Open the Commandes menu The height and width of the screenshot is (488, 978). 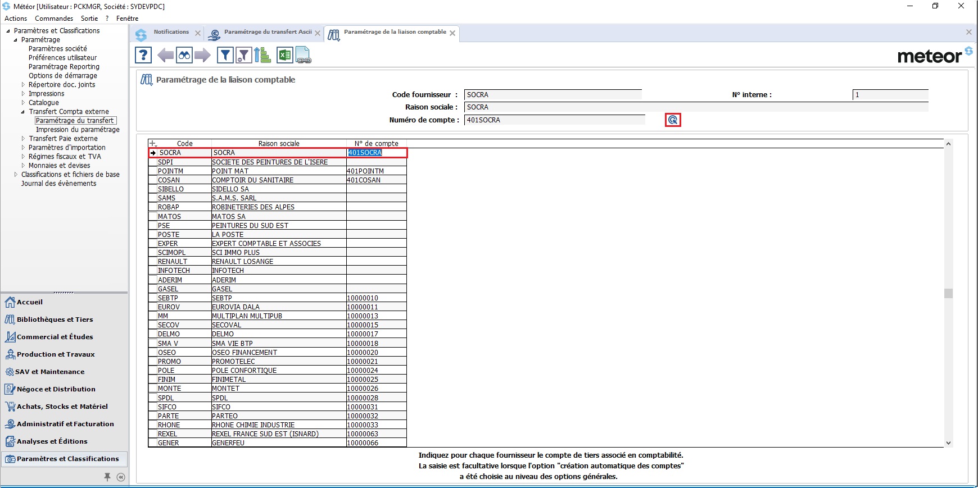pyautogui.click(x=54, y=19)
